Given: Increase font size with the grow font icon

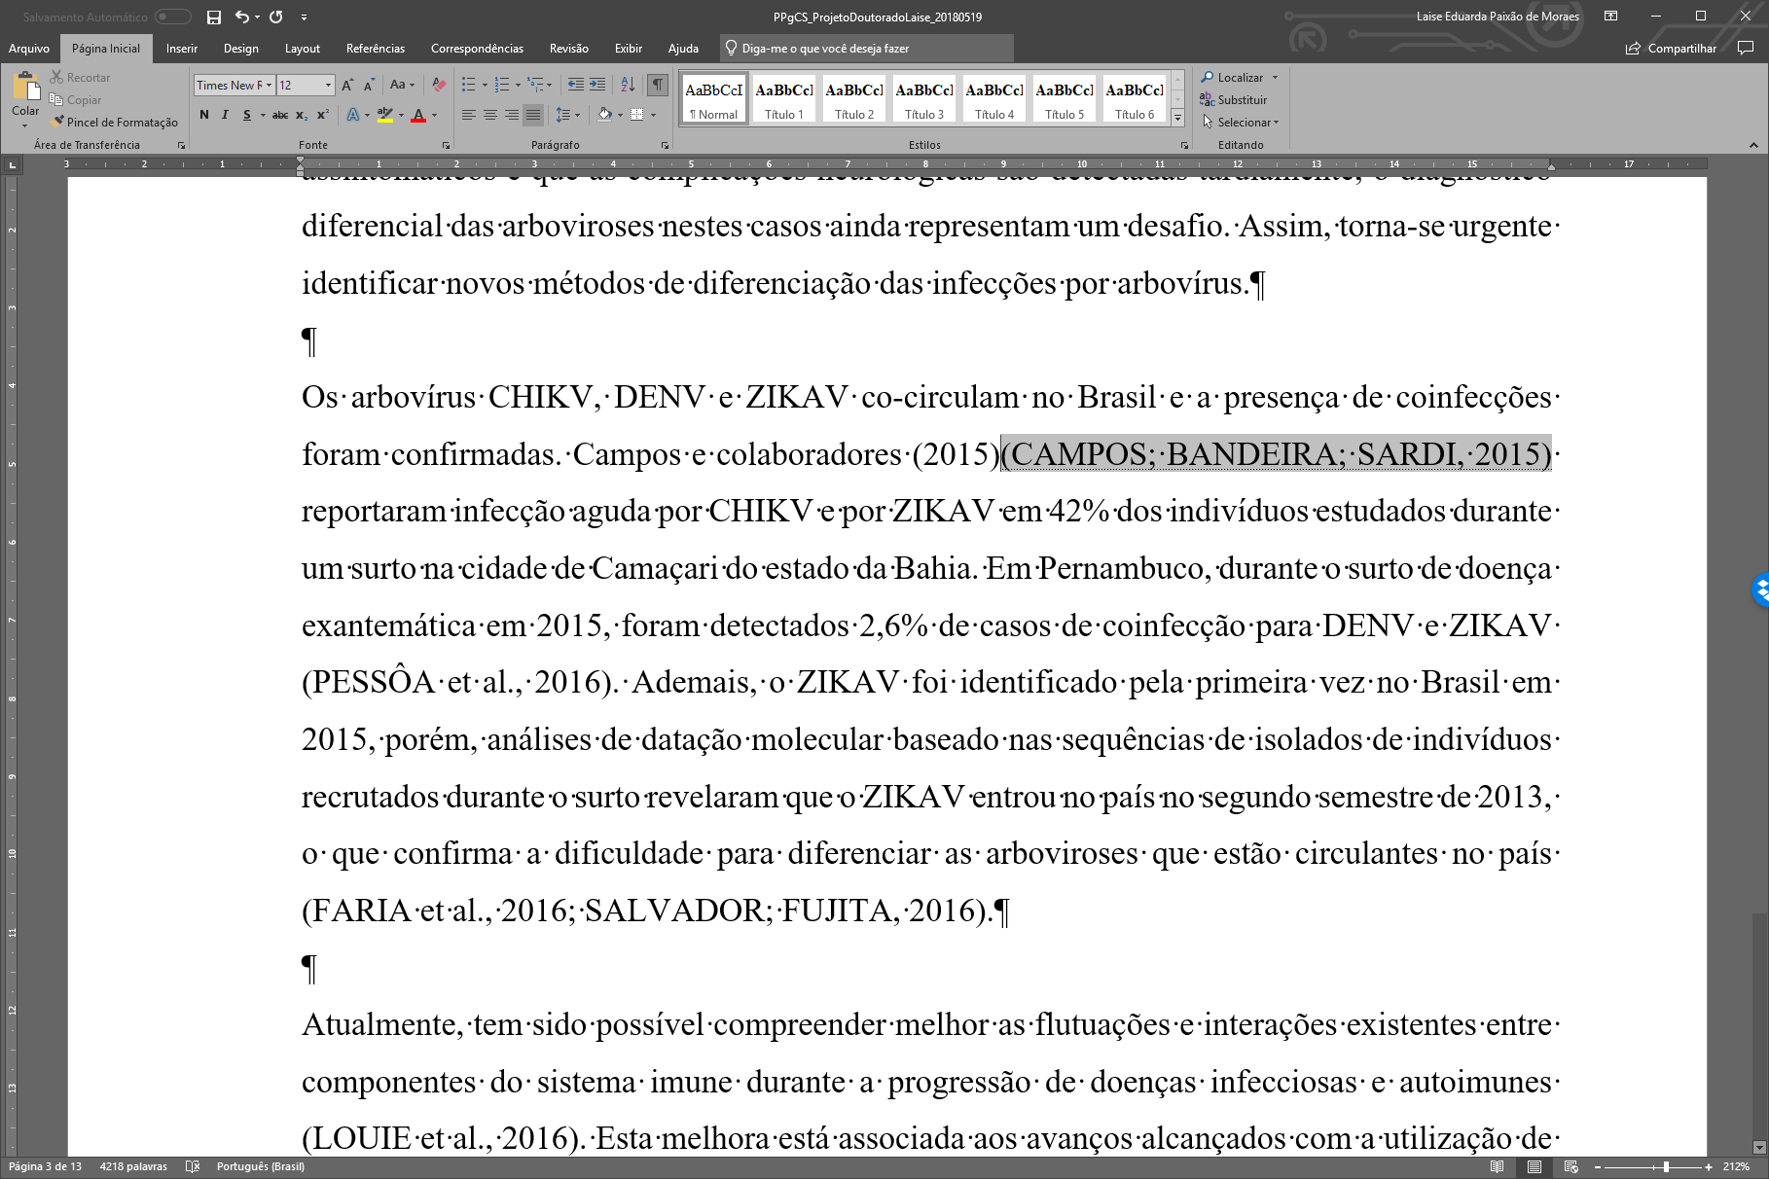Looking at the screenshot, I should 347,86.
